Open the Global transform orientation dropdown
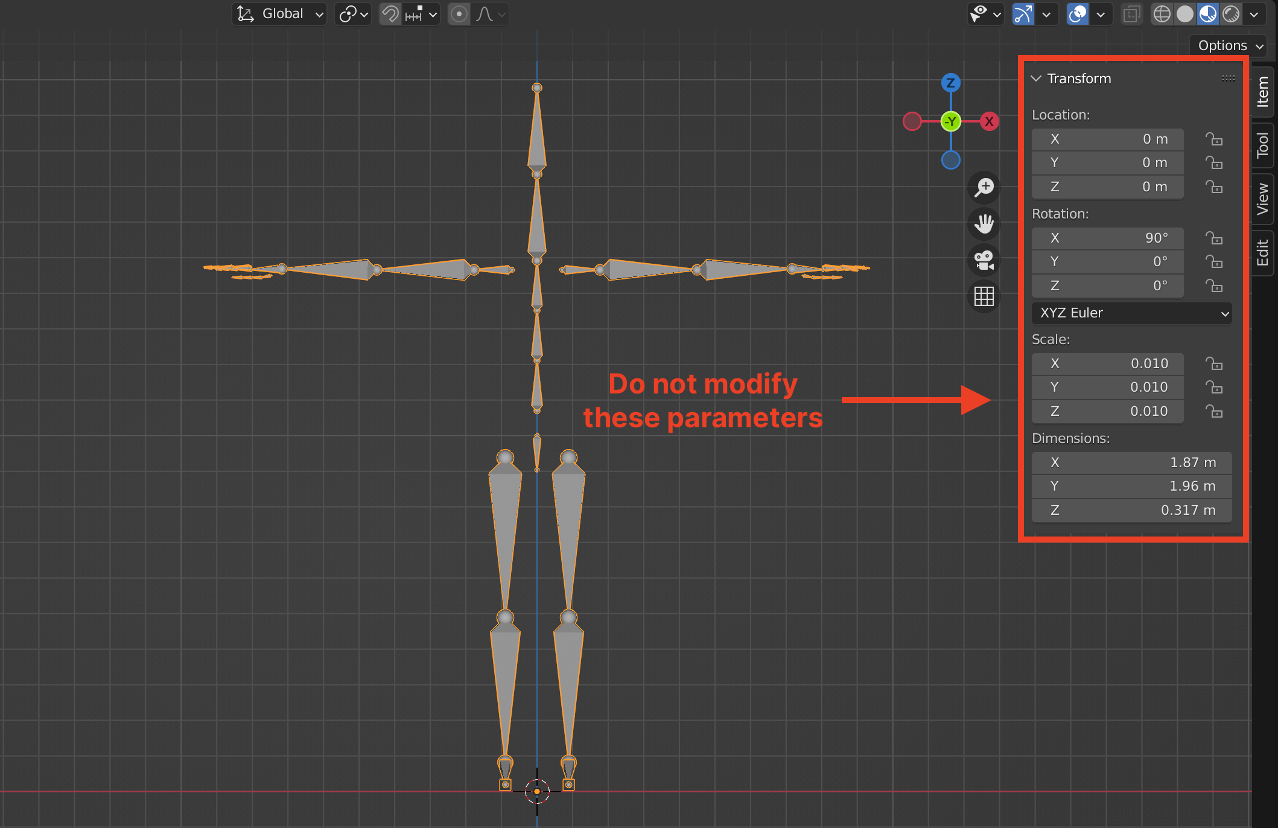 point(279,14)
